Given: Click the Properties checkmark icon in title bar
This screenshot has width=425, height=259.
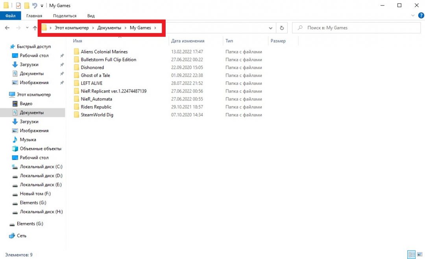Looking at the screenshot, I should click(x=18, y=5).
